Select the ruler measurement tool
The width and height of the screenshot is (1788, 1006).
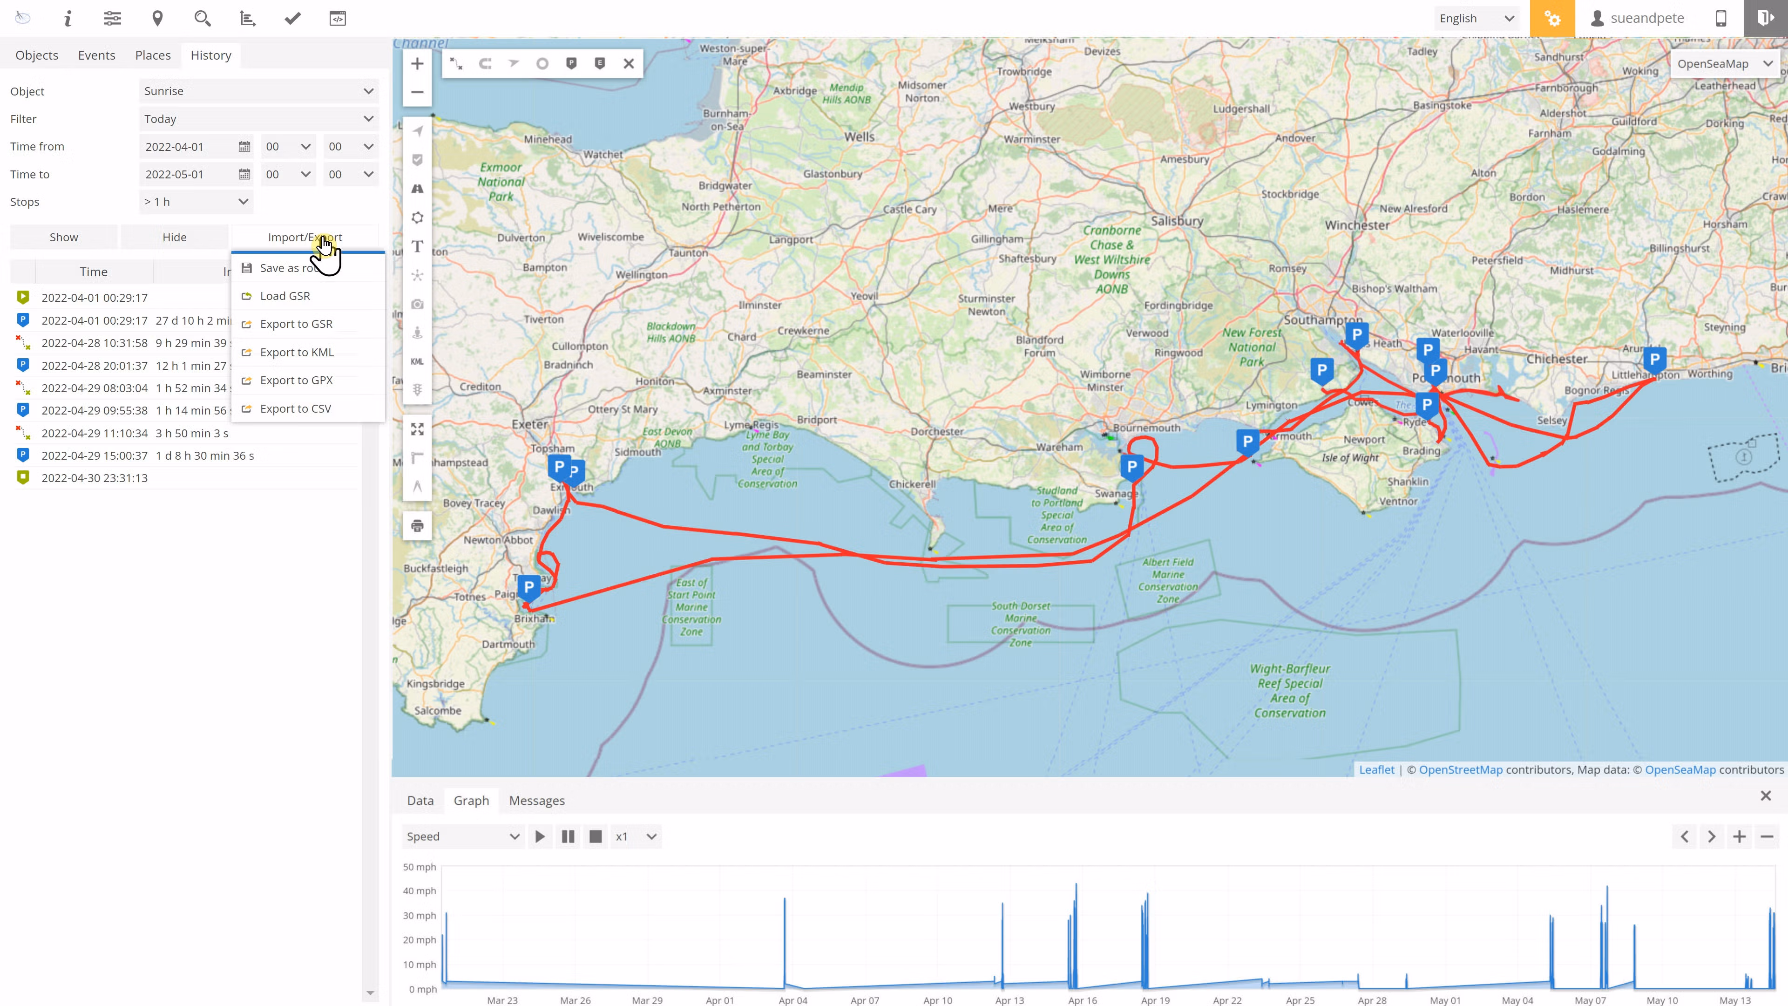[417, 457]
